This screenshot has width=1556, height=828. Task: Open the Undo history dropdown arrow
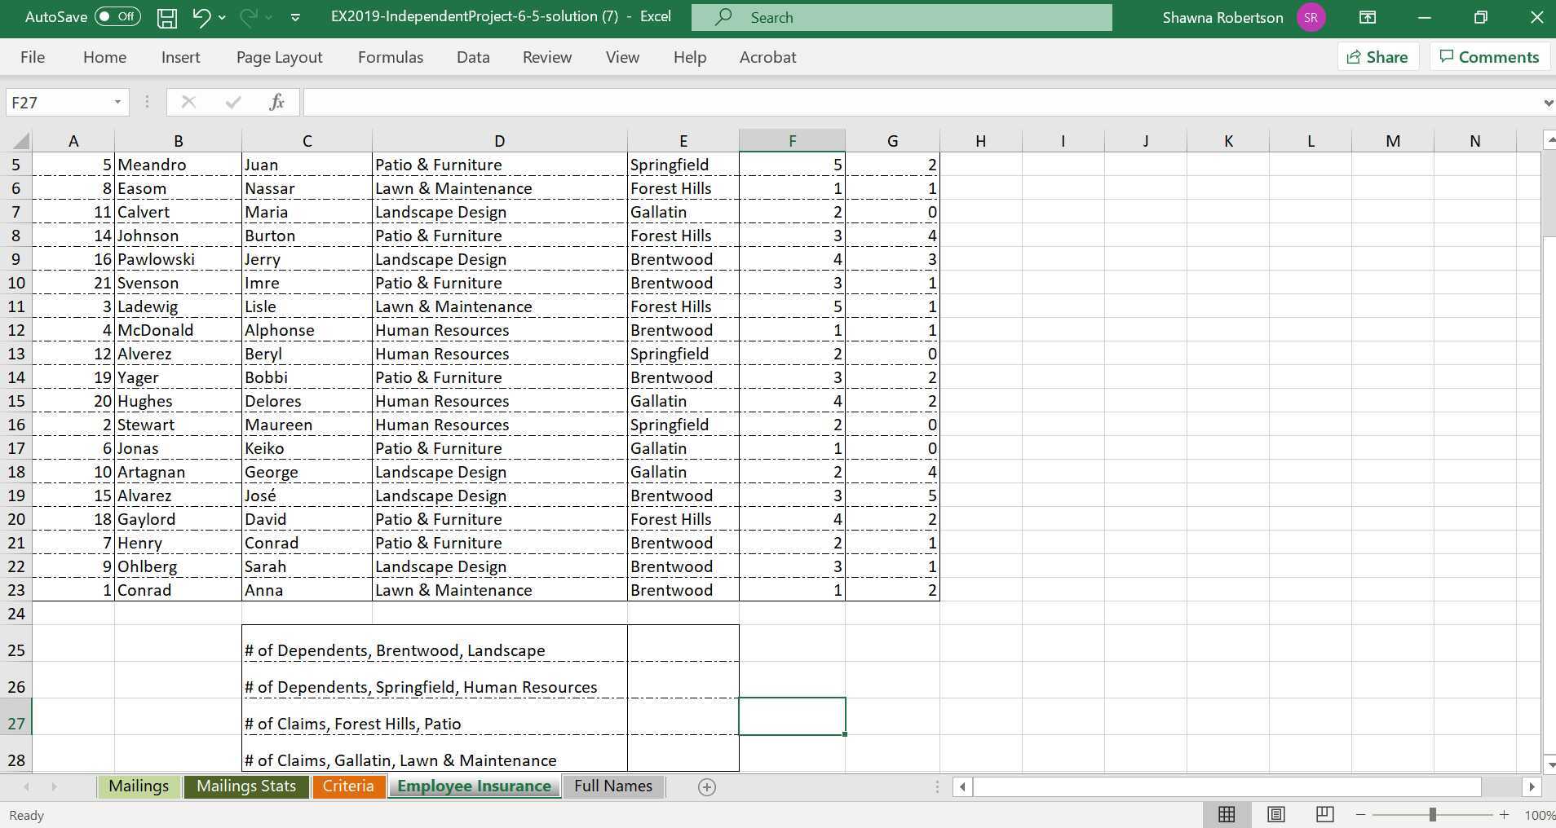coord(222,17)
